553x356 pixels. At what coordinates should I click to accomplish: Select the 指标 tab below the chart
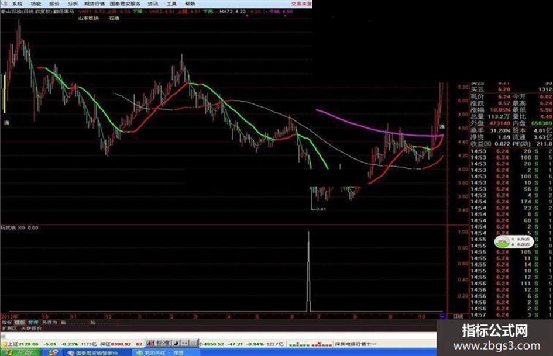(6, 322)
